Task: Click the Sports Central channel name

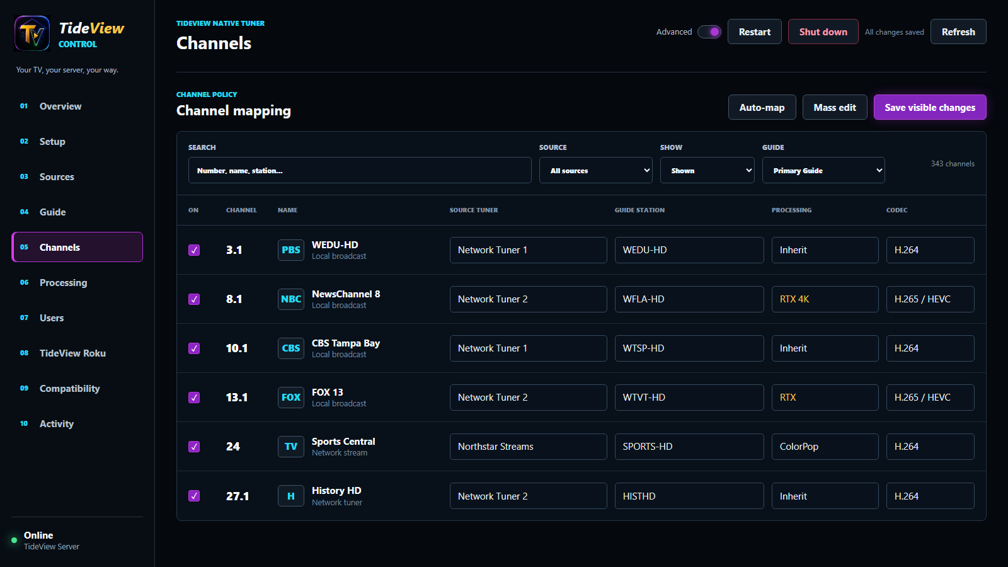Action: click(x=343, y=441)
